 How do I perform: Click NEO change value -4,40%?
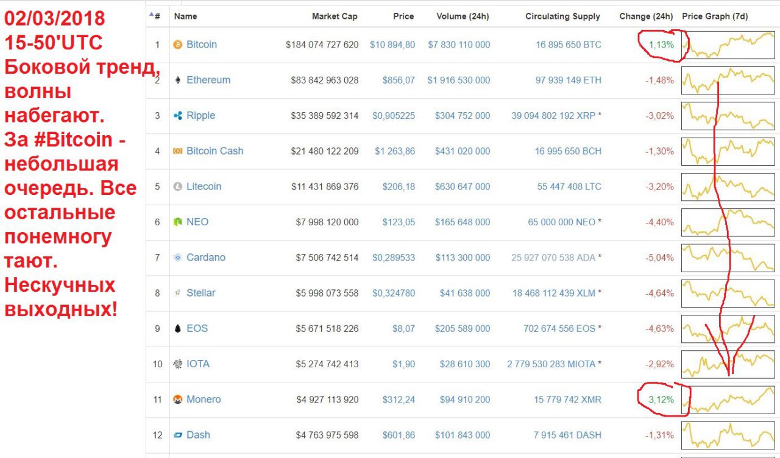tap(661, 222)
